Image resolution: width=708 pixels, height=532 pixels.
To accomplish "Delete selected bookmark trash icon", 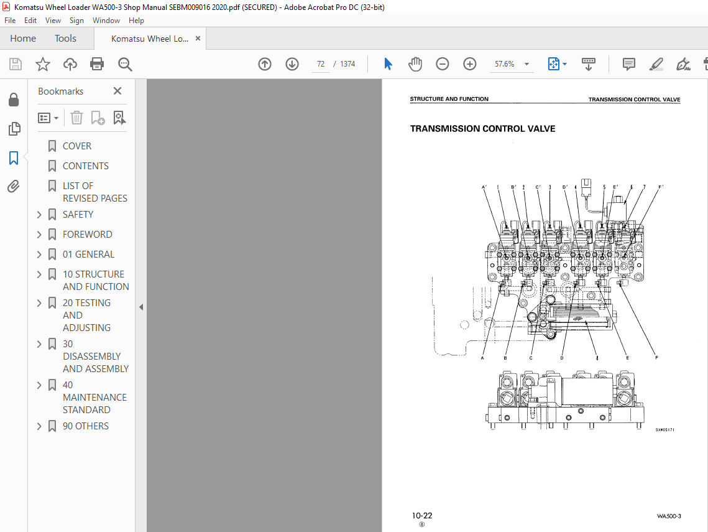I will pos(76,118).
